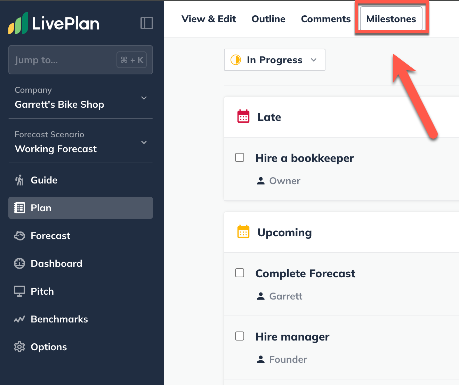Click the Benchmarks chart line icon
The width and height of the screenshot is (459, 385).
pyautogui.click(x=19, y=319)
